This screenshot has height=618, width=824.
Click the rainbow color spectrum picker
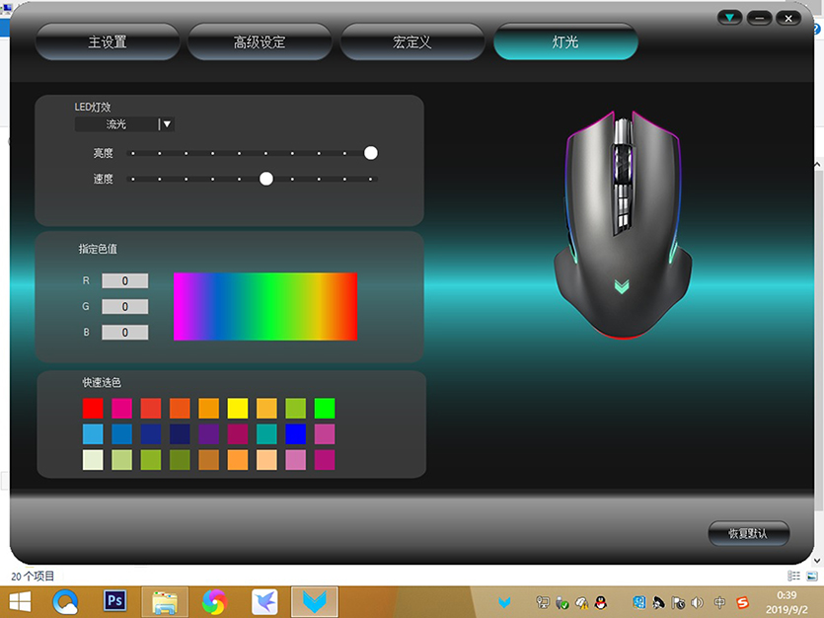coord(264,307)
